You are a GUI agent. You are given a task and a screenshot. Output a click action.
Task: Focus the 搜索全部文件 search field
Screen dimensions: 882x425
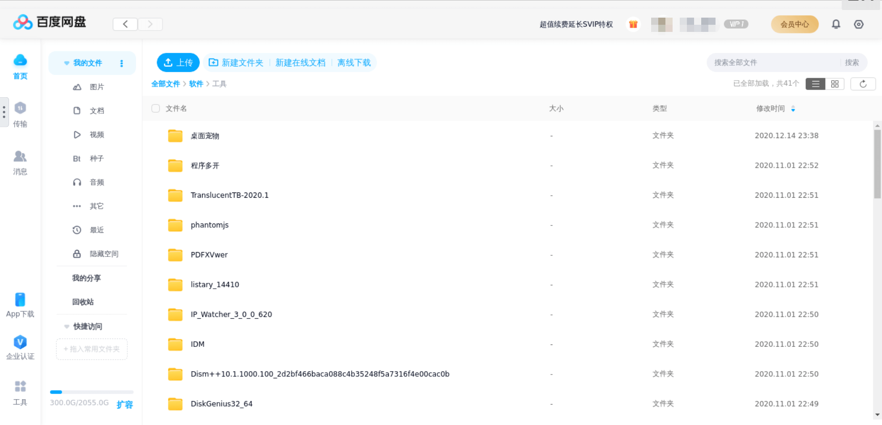pos(775,62)
